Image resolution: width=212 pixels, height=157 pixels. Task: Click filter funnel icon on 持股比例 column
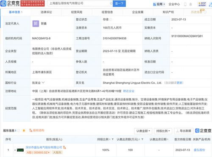[x=113, y=139]
